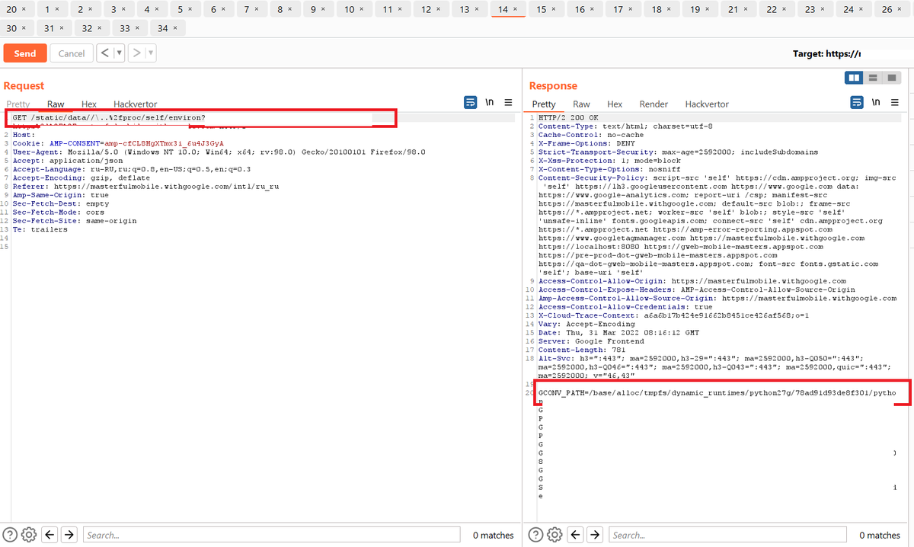The image size is (914, 547).
Task: Open search settings gear under Response panel
Action: coord(554,535)
